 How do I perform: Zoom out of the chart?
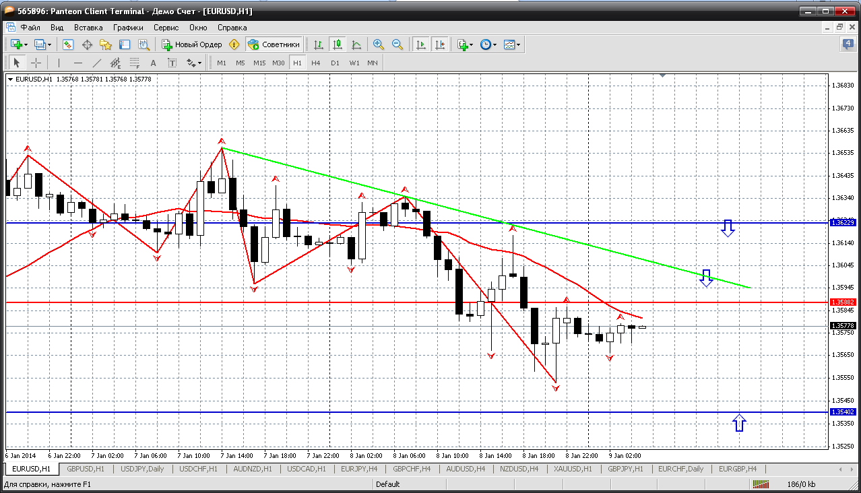coord(397,44)
